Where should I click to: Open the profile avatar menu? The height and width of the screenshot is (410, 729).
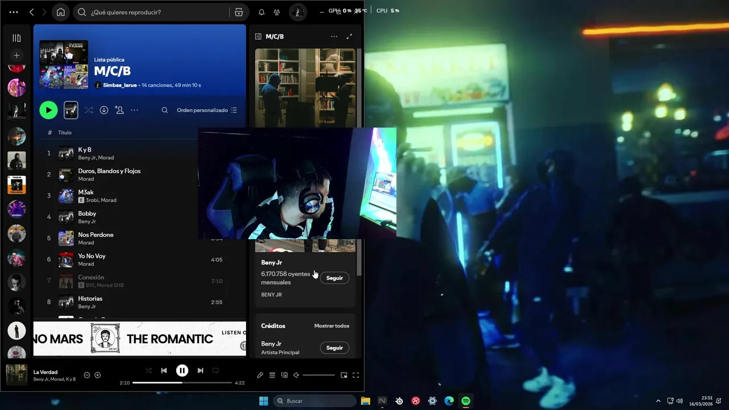point(298,12)
